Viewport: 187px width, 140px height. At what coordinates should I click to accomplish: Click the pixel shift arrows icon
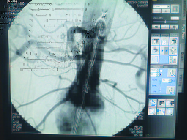[x=173, y=51]
